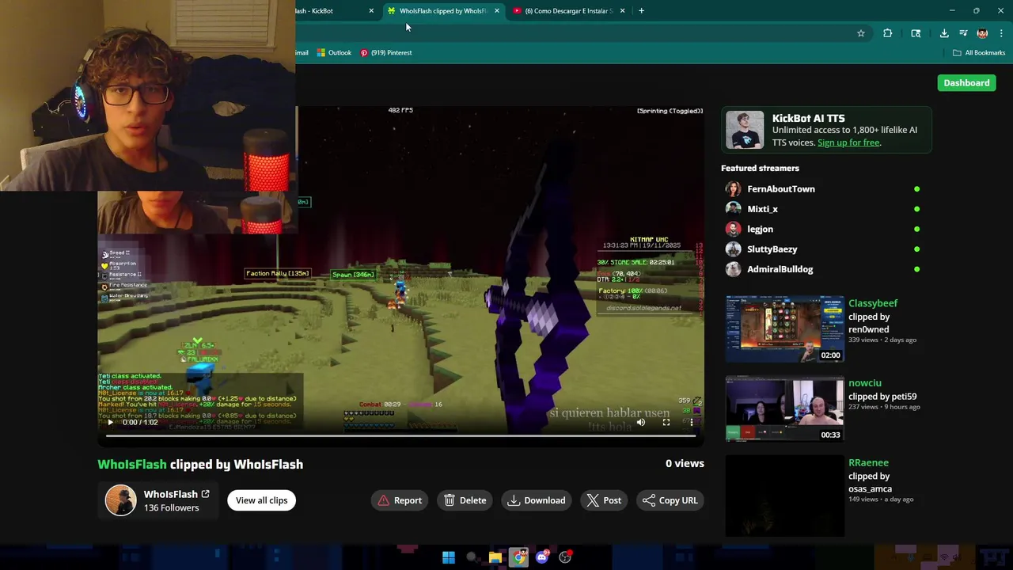Viewport: 1013px width, 570px height.
Task: Open OBS Studio from taskbar
Action: [x=565, y=557]
